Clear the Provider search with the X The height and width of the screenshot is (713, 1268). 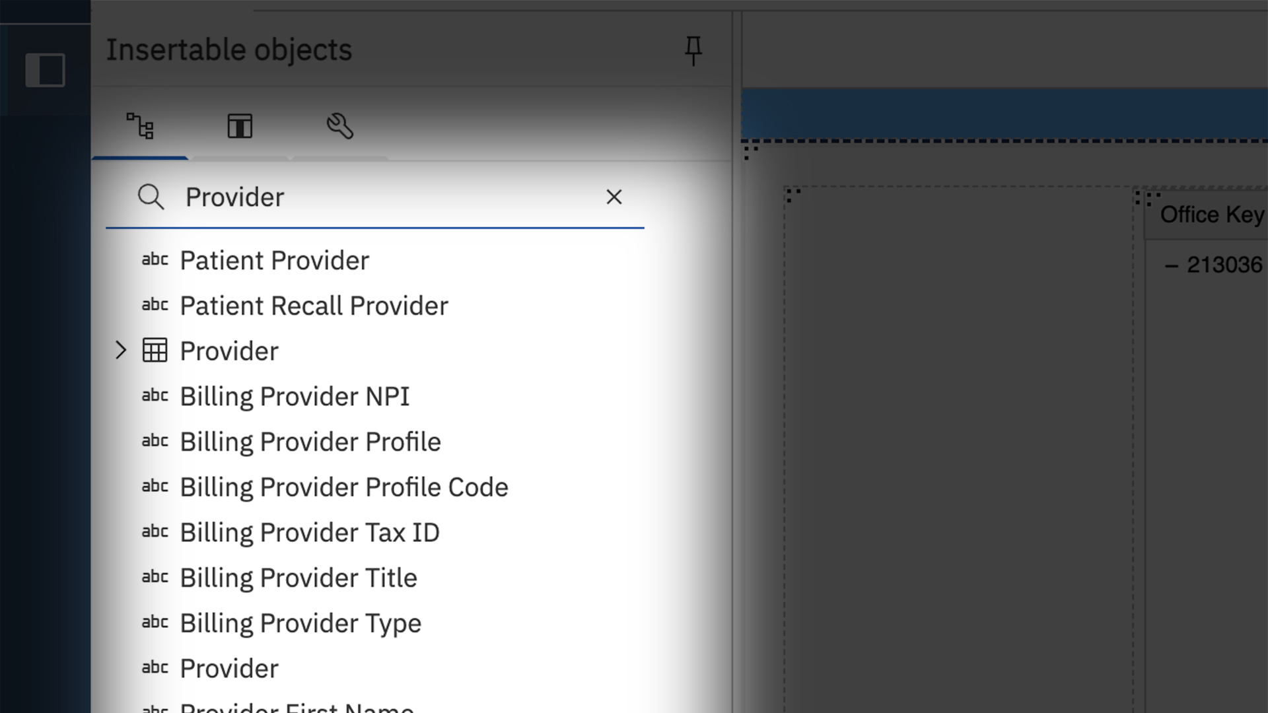(614, 197)
